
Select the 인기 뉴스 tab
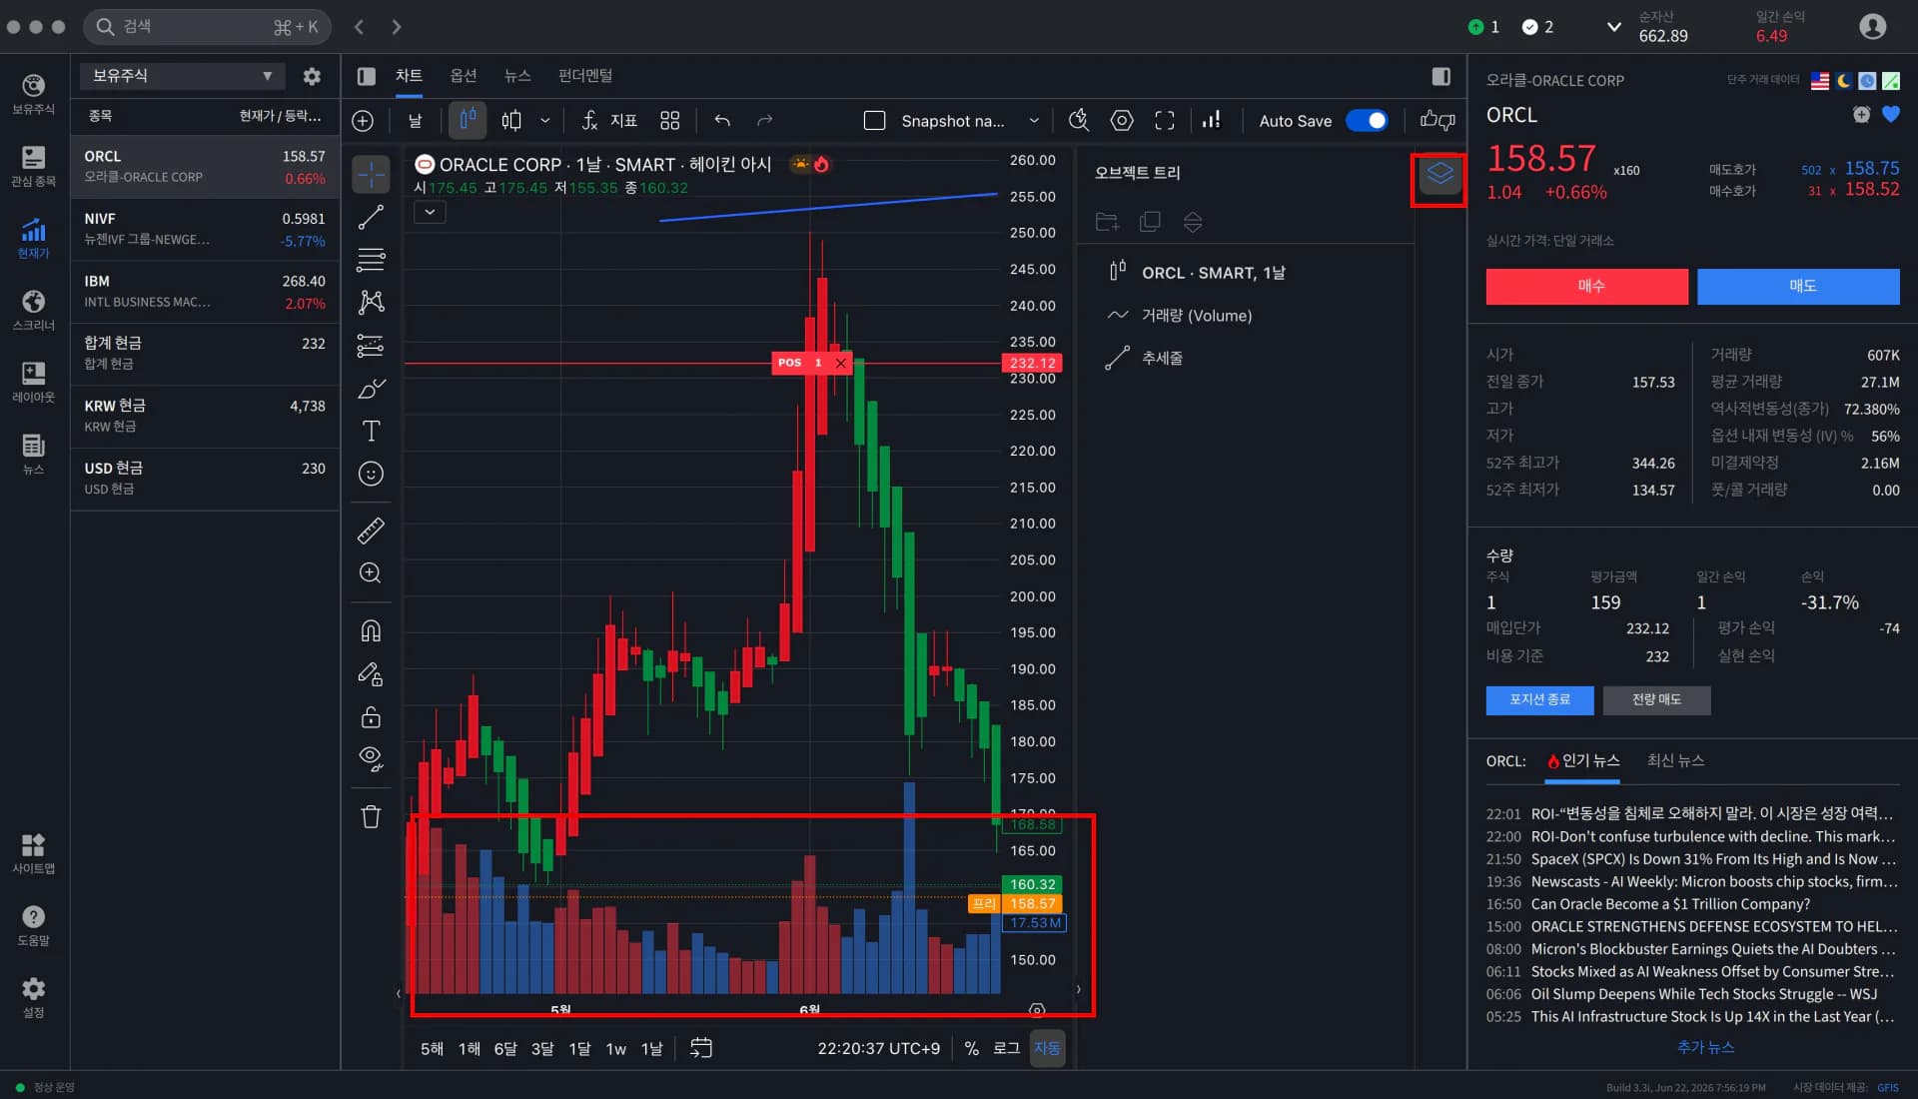[x=1583, y=761]
